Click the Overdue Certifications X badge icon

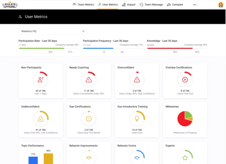click(185, 79)
